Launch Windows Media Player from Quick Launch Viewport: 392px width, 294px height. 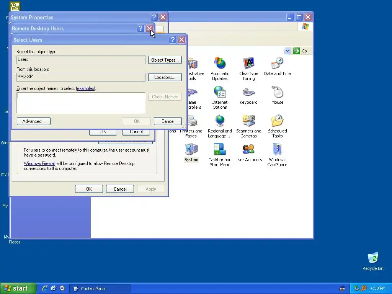[62, 288]
